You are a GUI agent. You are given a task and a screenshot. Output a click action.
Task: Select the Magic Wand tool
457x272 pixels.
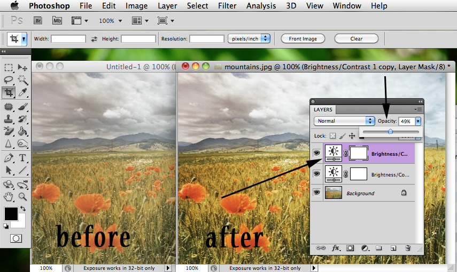pyautogui.click(x=22, y=79)
